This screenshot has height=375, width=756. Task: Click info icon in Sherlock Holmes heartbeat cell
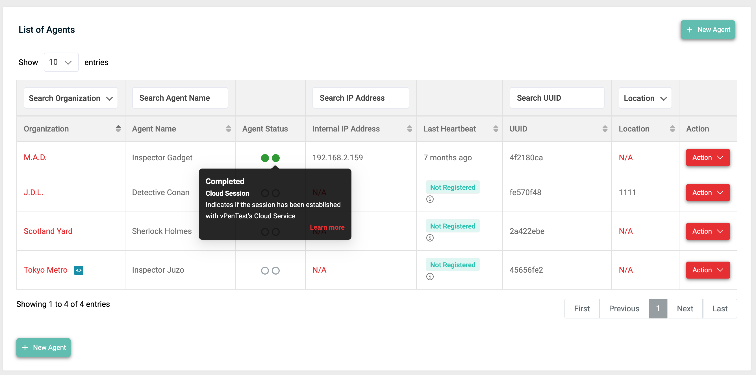[x=430, y=238]
